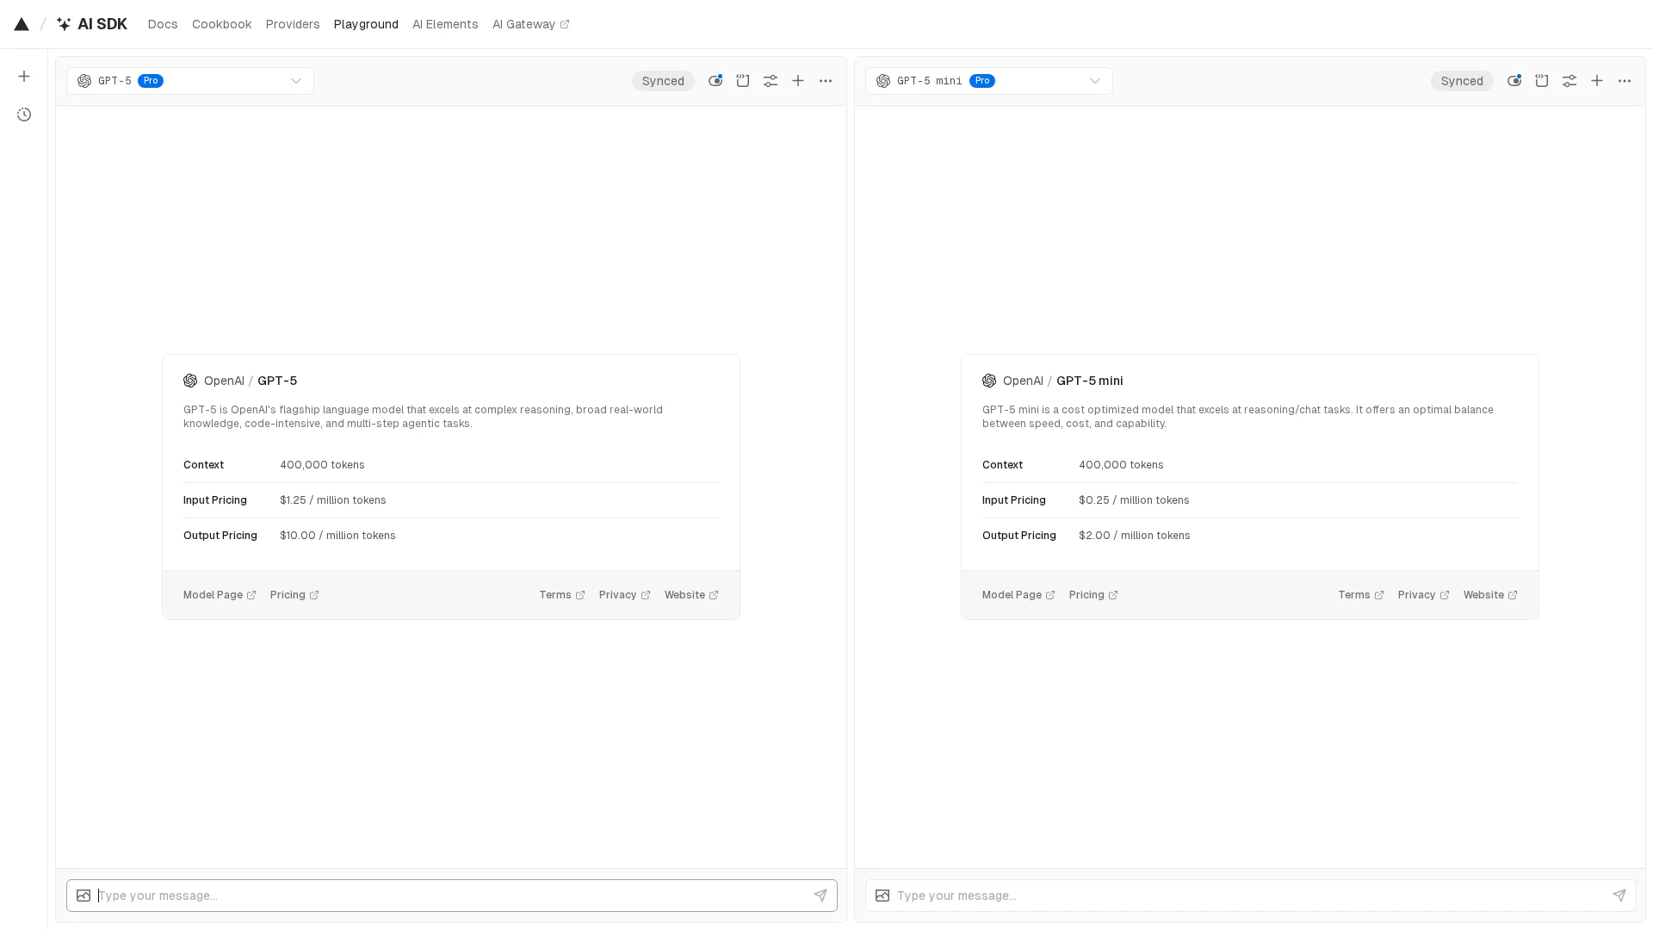Click send arrow in right message box

pos(1619,896)
